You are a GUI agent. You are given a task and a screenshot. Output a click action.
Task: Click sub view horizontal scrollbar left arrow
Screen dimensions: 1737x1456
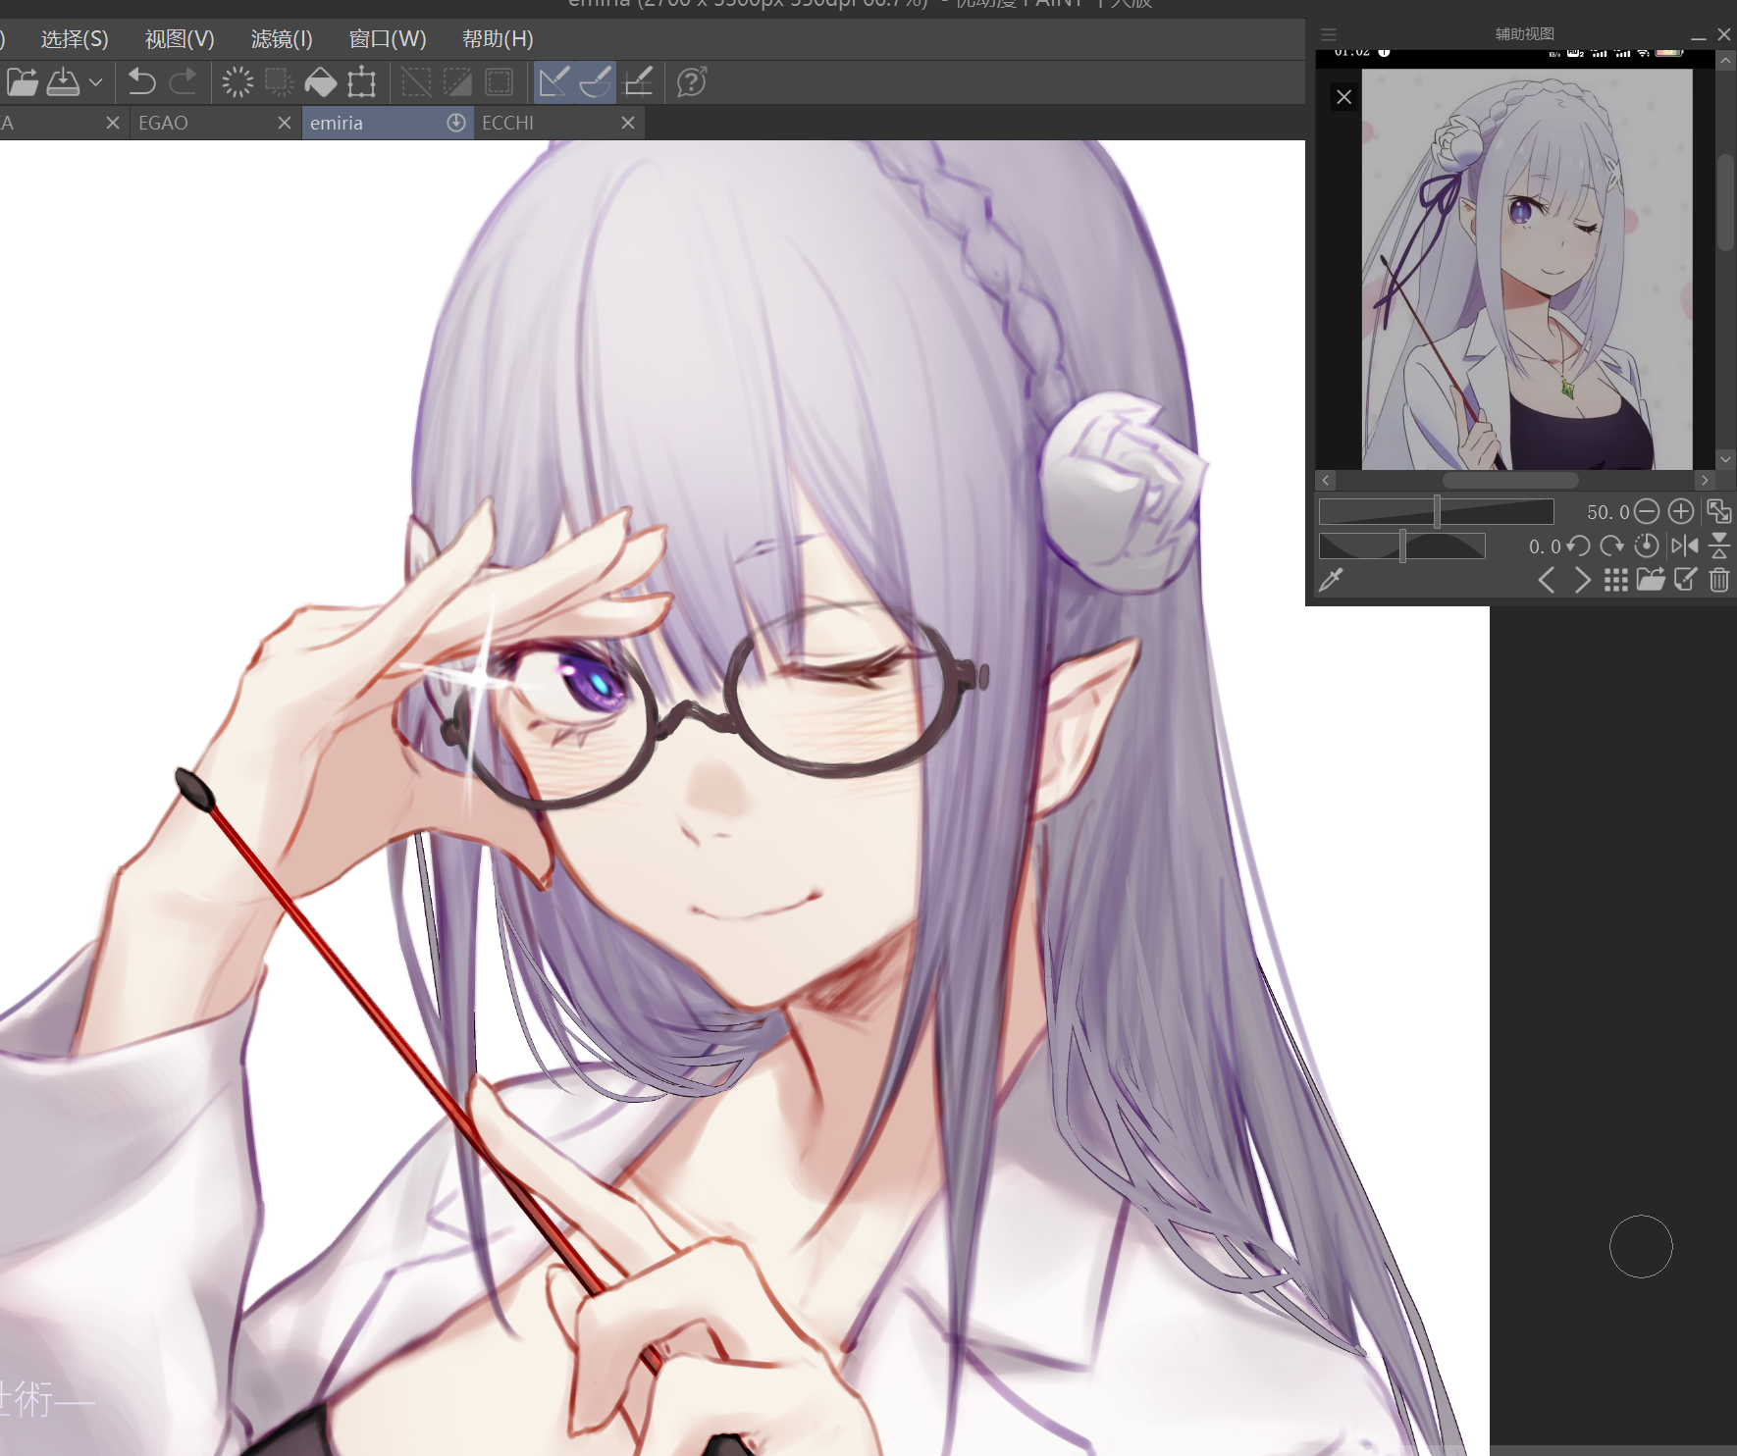click(x=1326, y=480)
